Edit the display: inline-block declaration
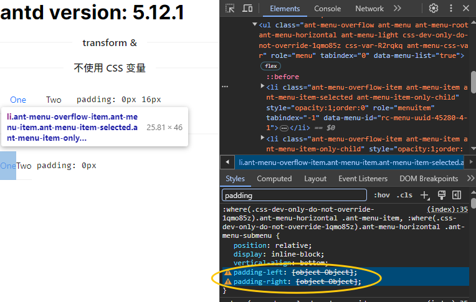 coord(278,254)
